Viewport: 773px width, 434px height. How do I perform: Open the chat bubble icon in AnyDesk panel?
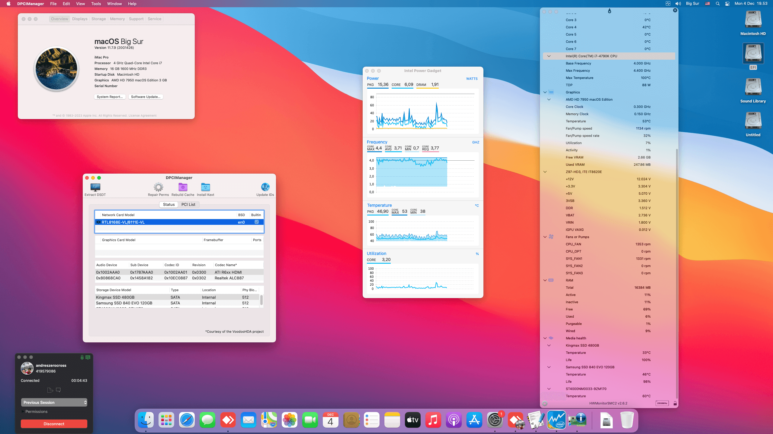tap(58, 390)
